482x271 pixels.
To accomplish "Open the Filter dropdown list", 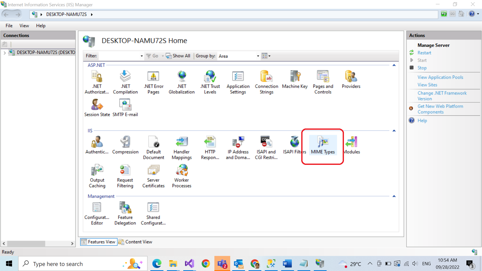I will point(142,56).
